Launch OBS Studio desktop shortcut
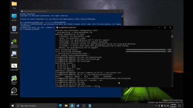The width and height of the screenshot is (193, 108). (x=14, y=91)
